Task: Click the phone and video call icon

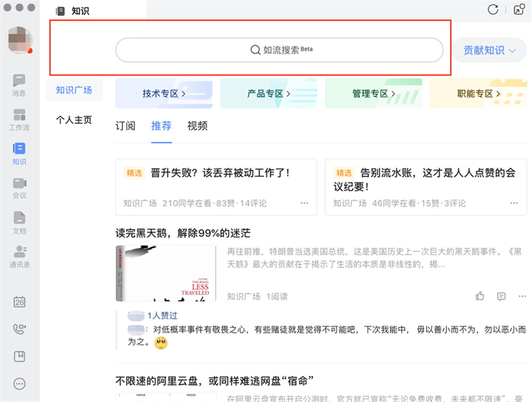Action: click(19, 329)
